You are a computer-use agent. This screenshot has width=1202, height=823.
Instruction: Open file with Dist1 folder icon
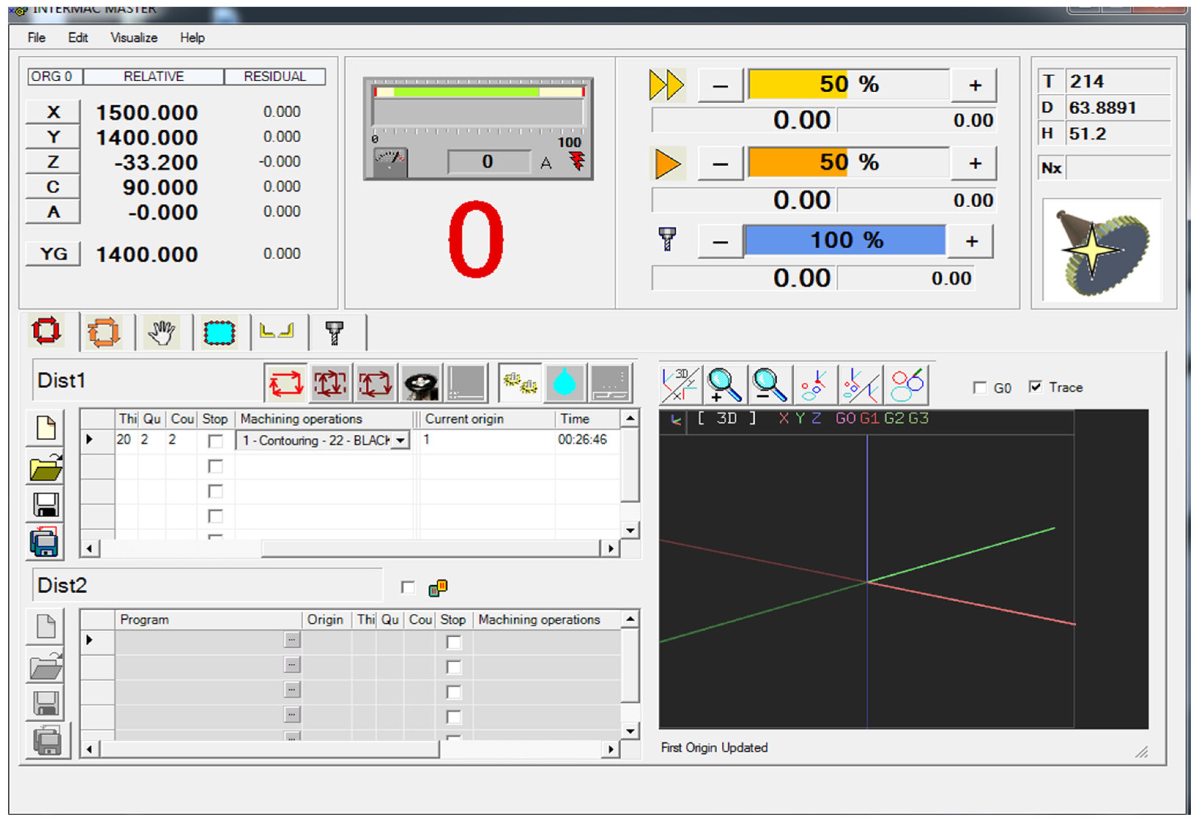[45, 468]
